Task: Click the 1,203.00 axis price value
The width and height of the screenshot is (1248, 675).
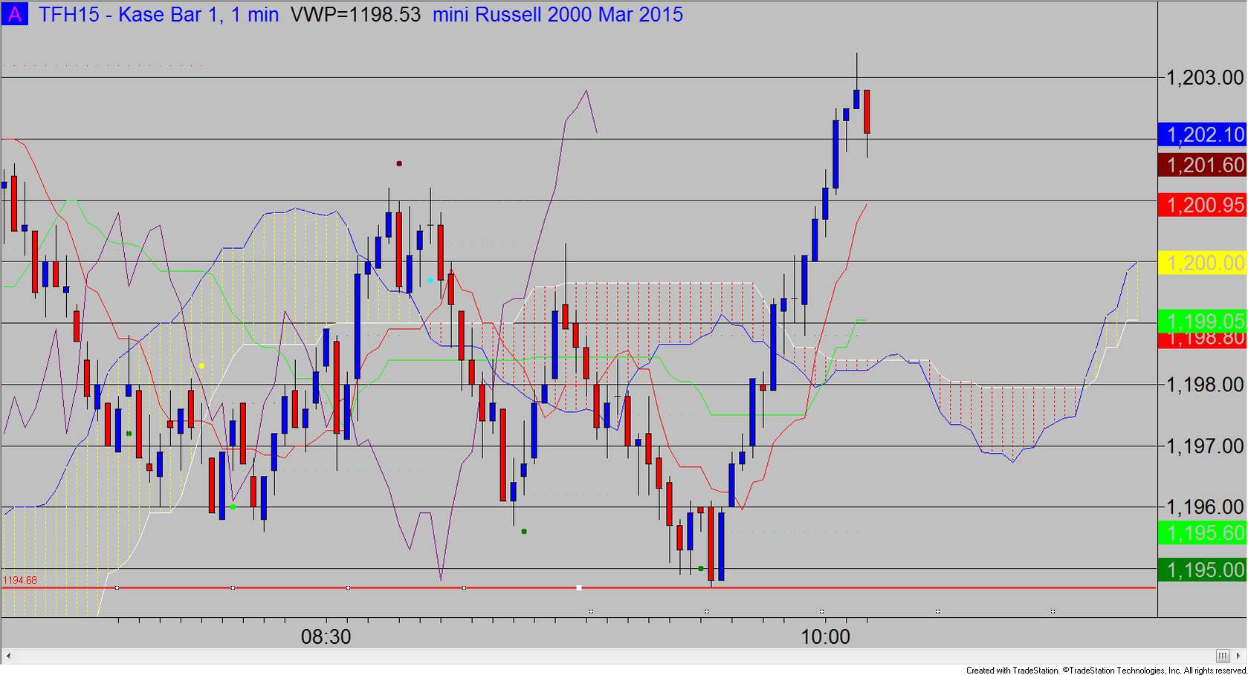Action: 1205,77
